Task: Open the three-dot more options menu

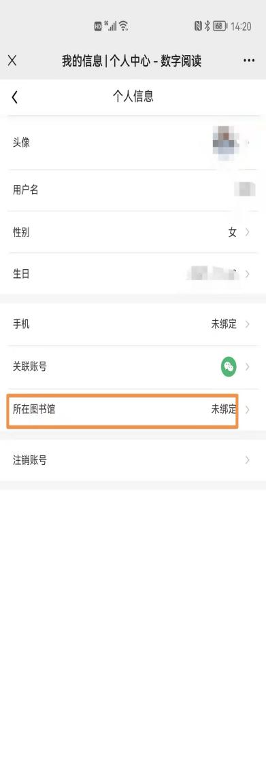Action: pyautogui.click(x=249, y=60)
